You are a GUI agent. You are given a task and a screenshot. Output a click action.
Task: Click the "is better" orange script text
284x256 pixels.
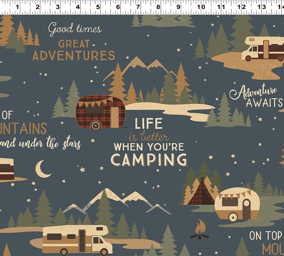coord(149,137)
